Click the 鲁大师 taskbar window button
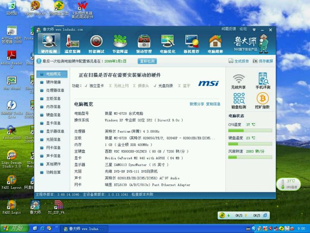The width and height of the screenshot is (310, 233). [x=84, y=229]
